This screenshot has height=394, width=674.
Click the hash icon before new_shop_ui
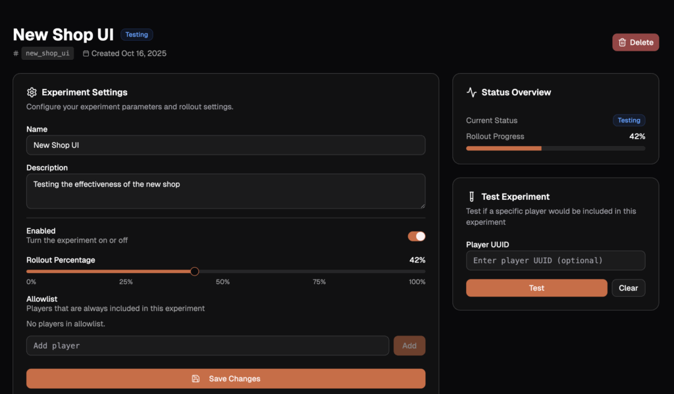16,54
